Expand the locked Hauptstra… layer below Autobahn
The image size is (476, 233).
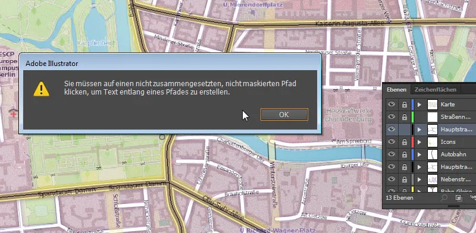point(419,167)
